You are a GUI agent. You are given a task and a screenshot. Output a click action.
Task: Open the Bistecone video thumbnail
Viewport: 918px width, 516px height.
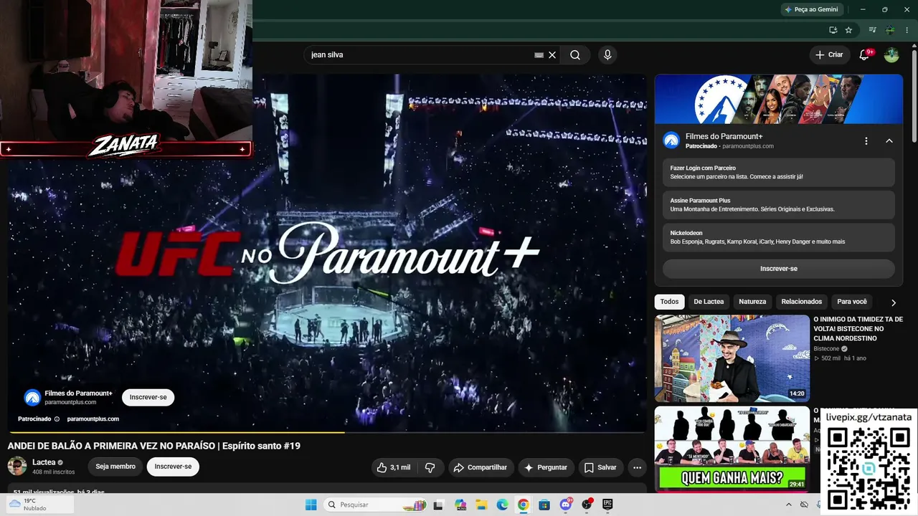tap(732, 358)
